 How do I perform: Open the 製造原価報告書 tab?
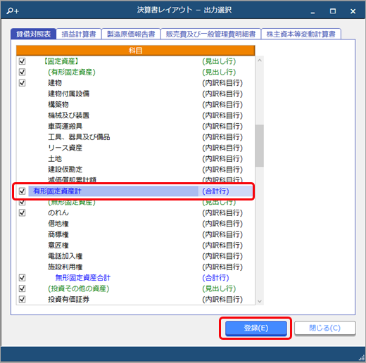(131, 34)
